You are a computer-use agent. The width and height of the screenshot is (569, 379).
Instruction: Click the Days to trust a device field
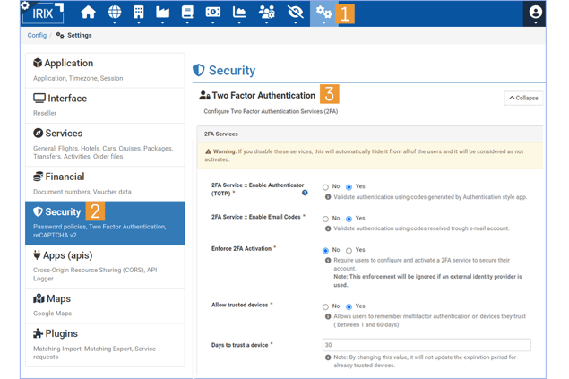click(426, 345)
